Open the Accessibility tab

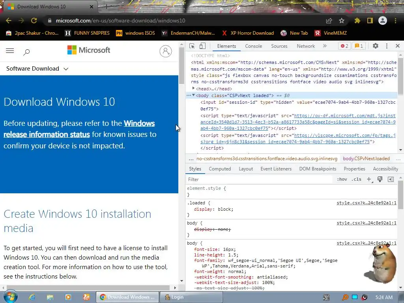[x=385, y=169]
